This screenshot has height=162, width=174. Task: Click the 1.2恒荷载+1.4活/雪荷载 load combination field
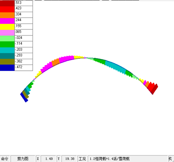pyautogui.click(x=128, y=159)
